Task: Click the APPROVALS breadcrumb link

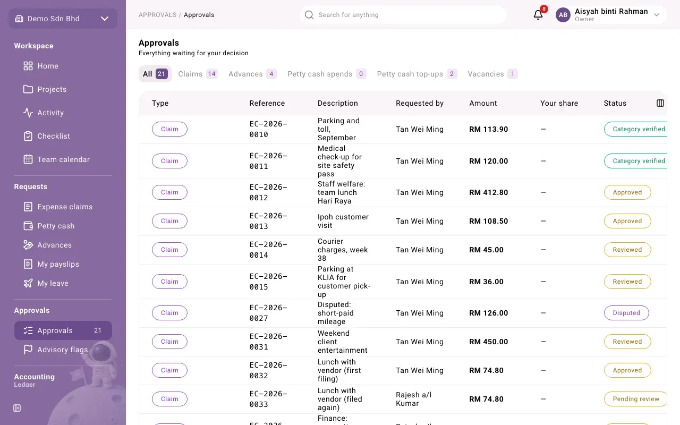Action: [157, 15]
